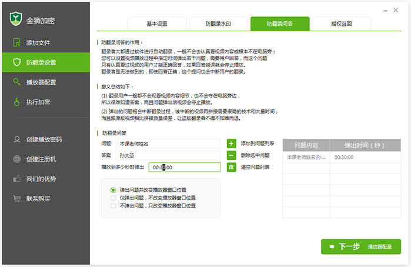This screenshot has width=411, height=267.
Task: Click the 弹出时间（秒） column header
Action: [x=365, y=145]
